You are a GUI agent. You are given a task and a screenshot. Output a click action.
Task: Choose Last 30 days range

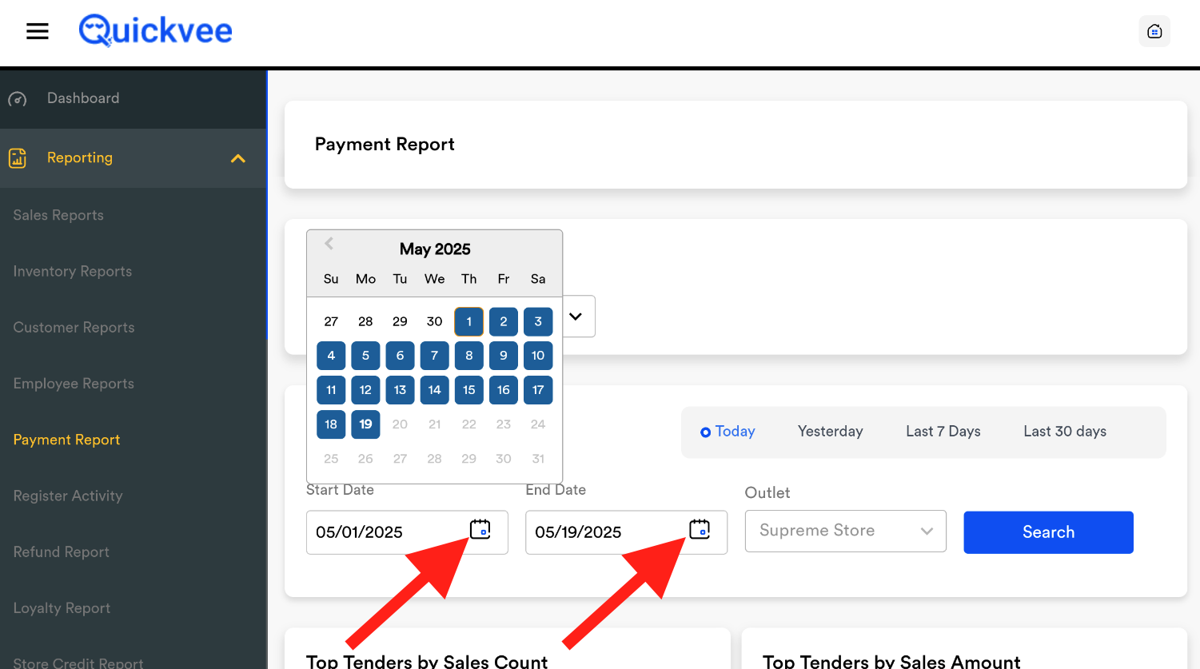click(x=1064, y=432)
